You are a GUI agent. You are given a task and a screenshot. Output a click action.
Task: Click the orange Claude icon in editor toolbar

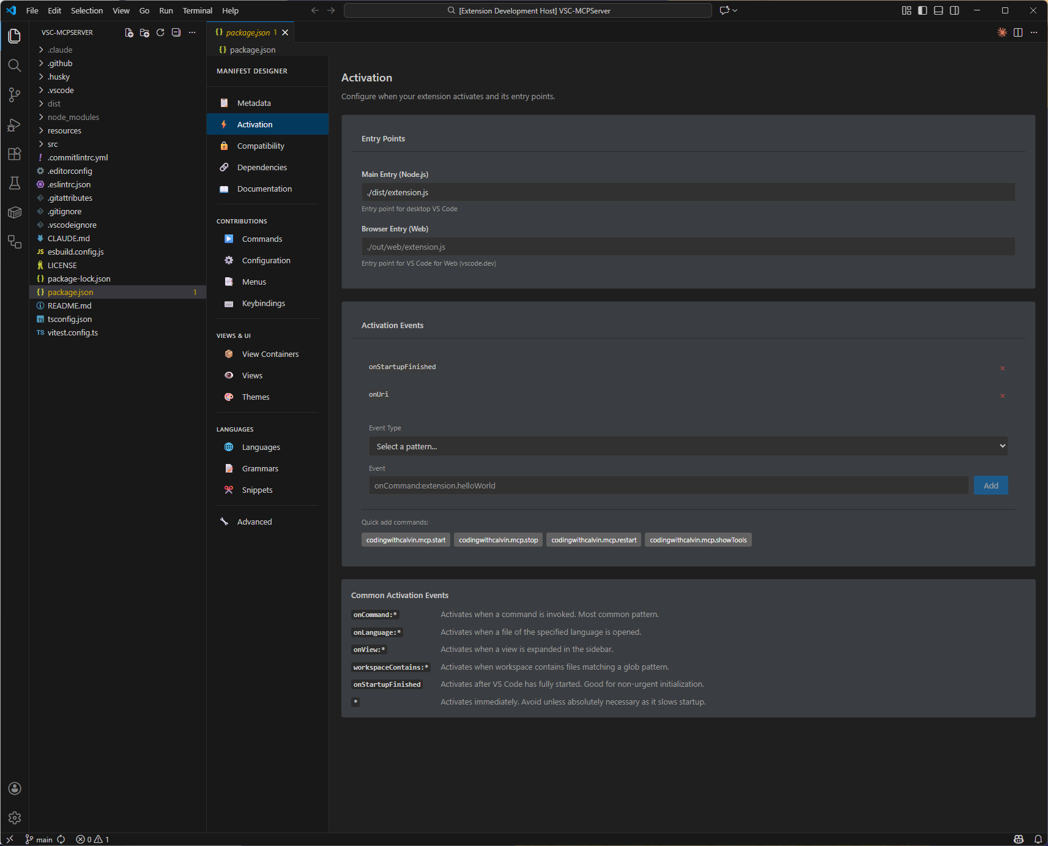(x=1002, y=32)
